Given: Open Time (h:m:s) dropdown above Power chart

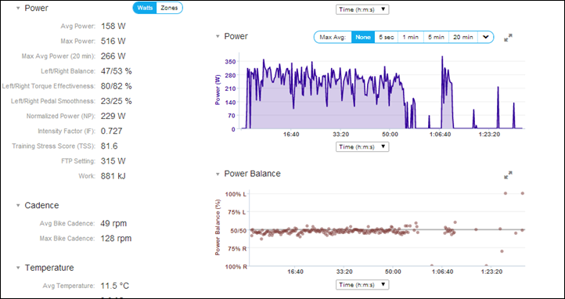Looking at the screenshot, I should (x=362, y=9).
